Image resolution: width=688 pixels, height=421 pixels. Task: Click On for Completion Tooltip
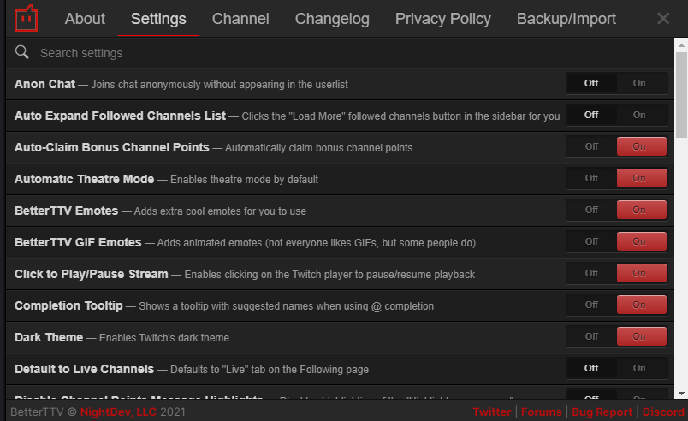pos(642,305)
